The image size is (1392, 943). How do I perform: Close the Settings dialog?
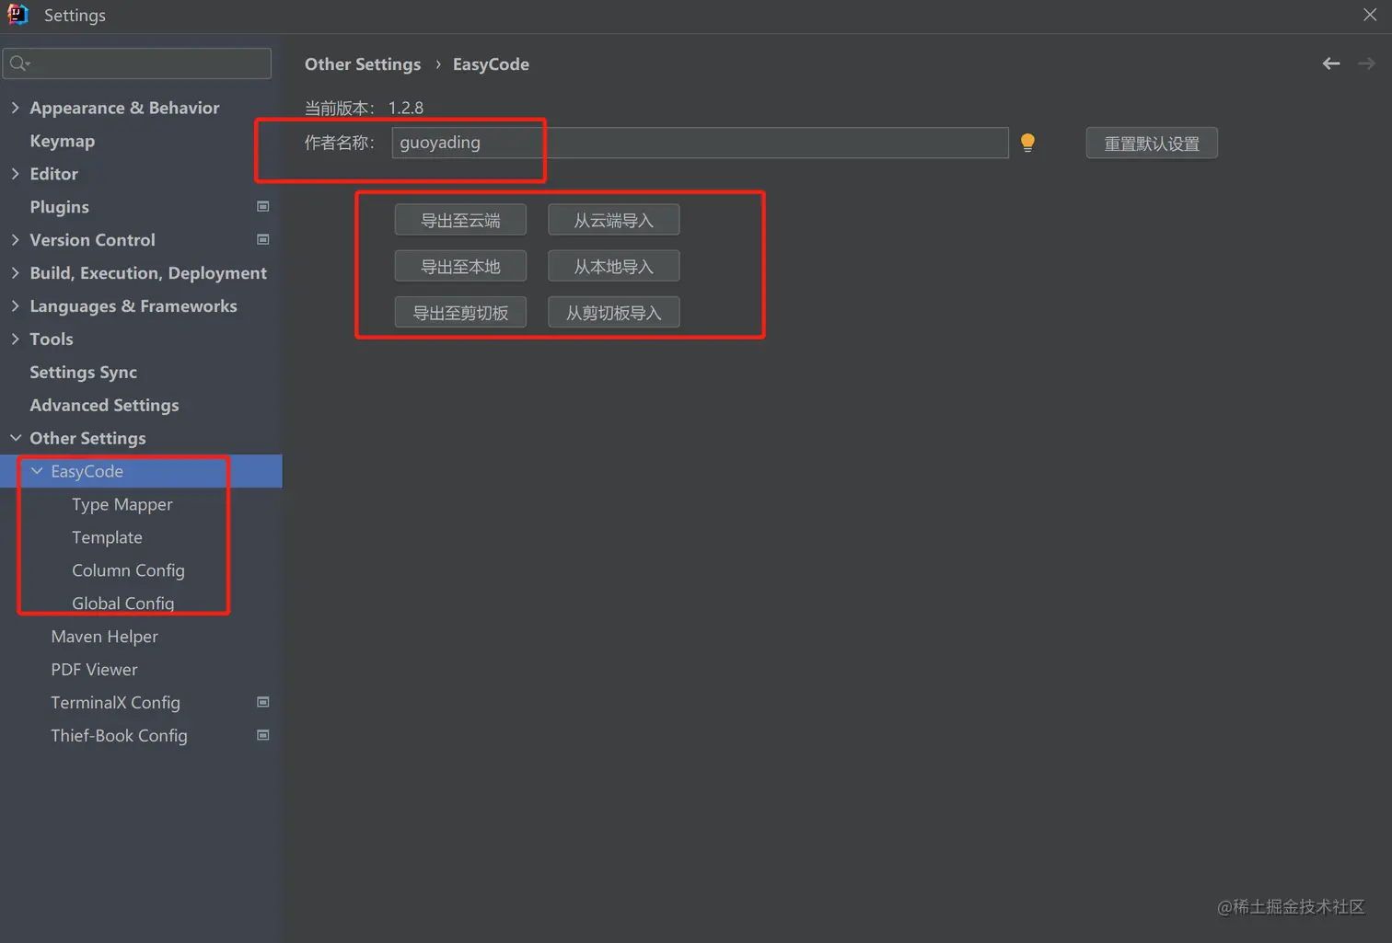click(x=1369, y=15)
